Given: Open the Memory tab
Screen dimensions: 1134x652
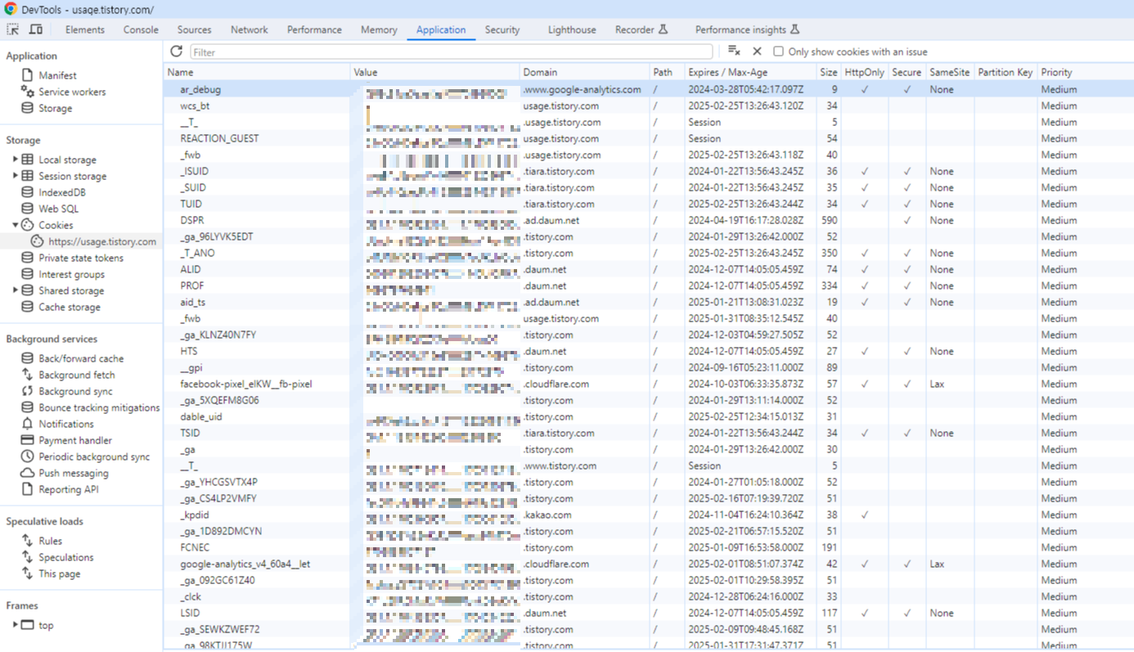Looking at the screenshot, I should [x=379, y=29].
